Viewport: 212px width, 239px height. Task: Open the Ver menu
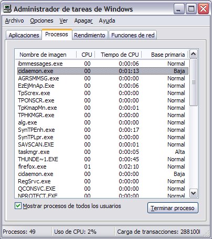tap(63, 20)
